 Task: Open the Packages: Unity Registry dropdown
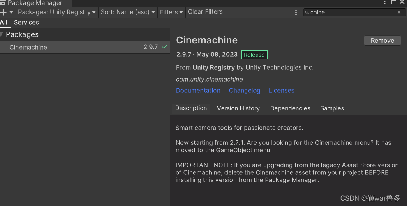(57, 12)
